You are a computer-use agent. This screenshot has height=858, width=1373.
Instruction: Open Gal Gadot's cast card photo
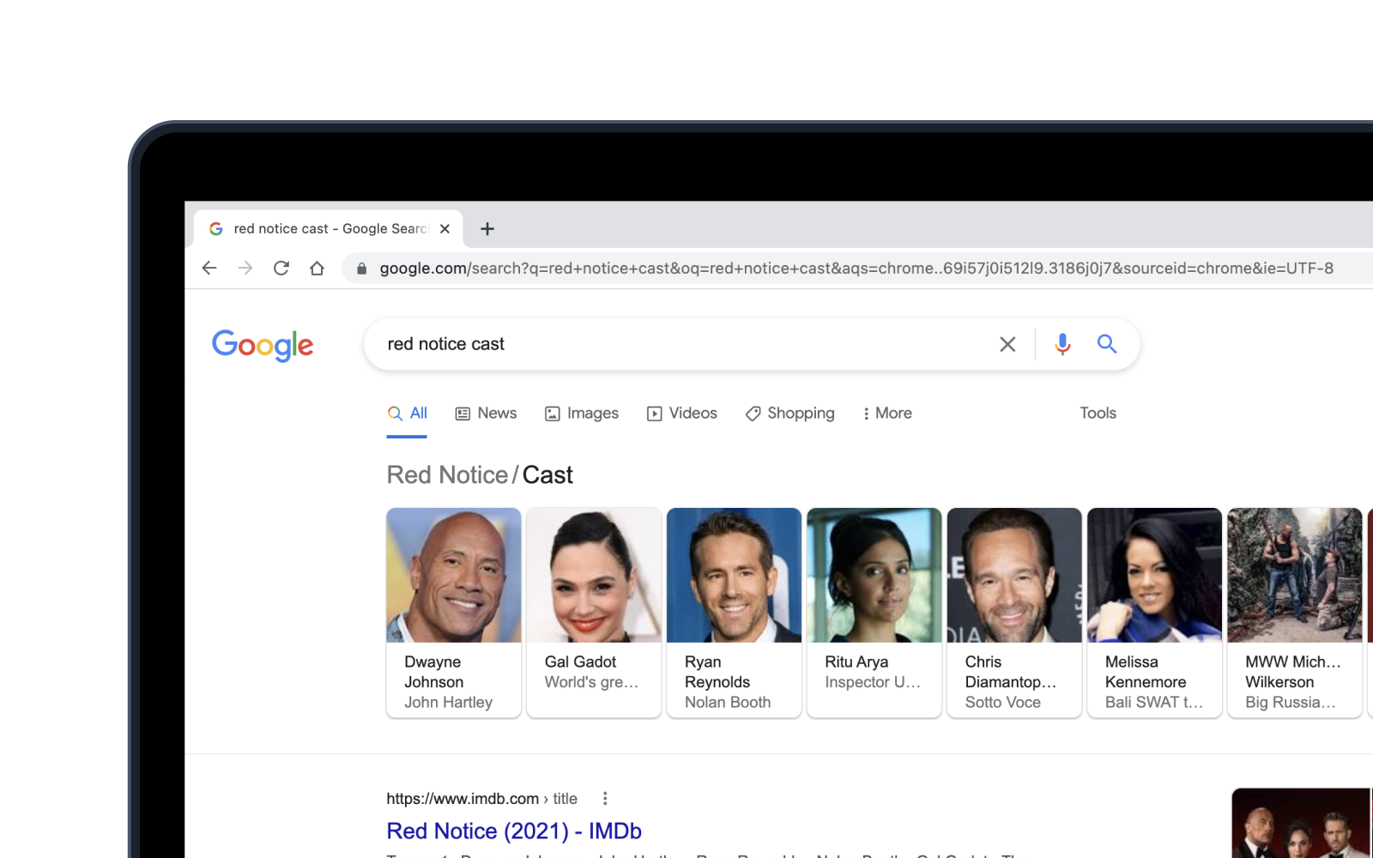point(594,575)
